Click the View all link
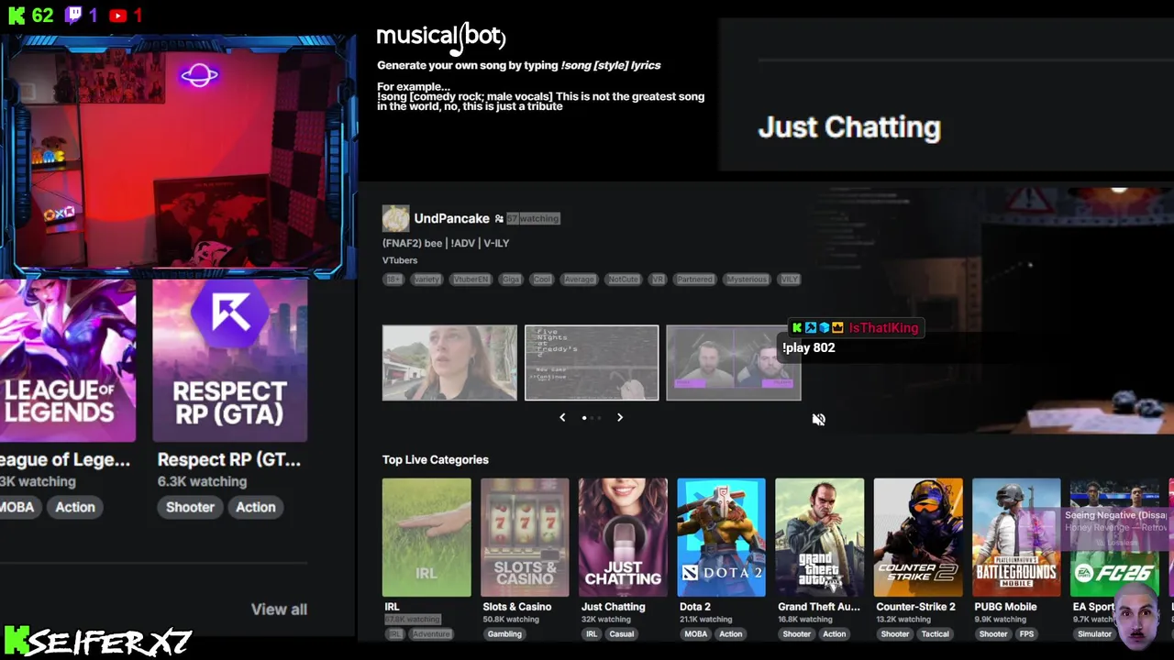 coord(279,610)
